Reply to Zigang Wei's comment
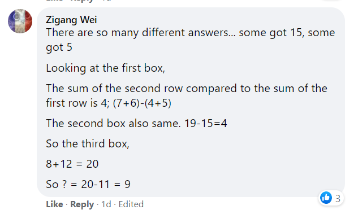358x214 pixels. [x=82, y=204]
